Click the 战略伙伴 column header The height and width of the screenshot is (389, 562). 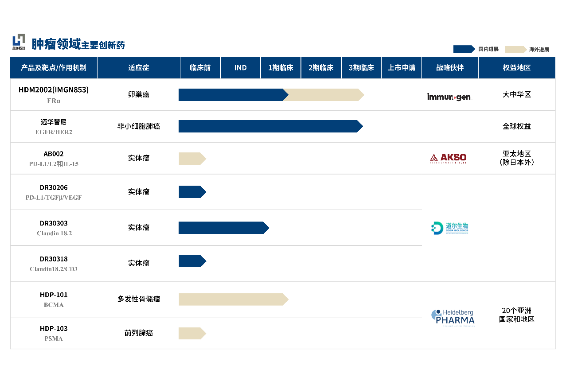[x=449, y=68]
